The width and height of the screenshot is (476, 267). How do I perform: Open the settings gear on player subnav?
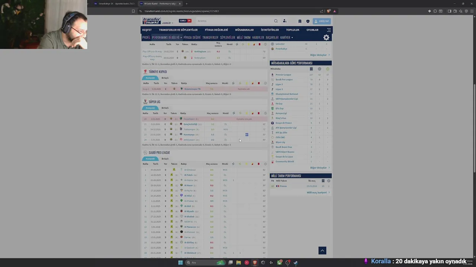pyautogui.click(x=326, y=37)
